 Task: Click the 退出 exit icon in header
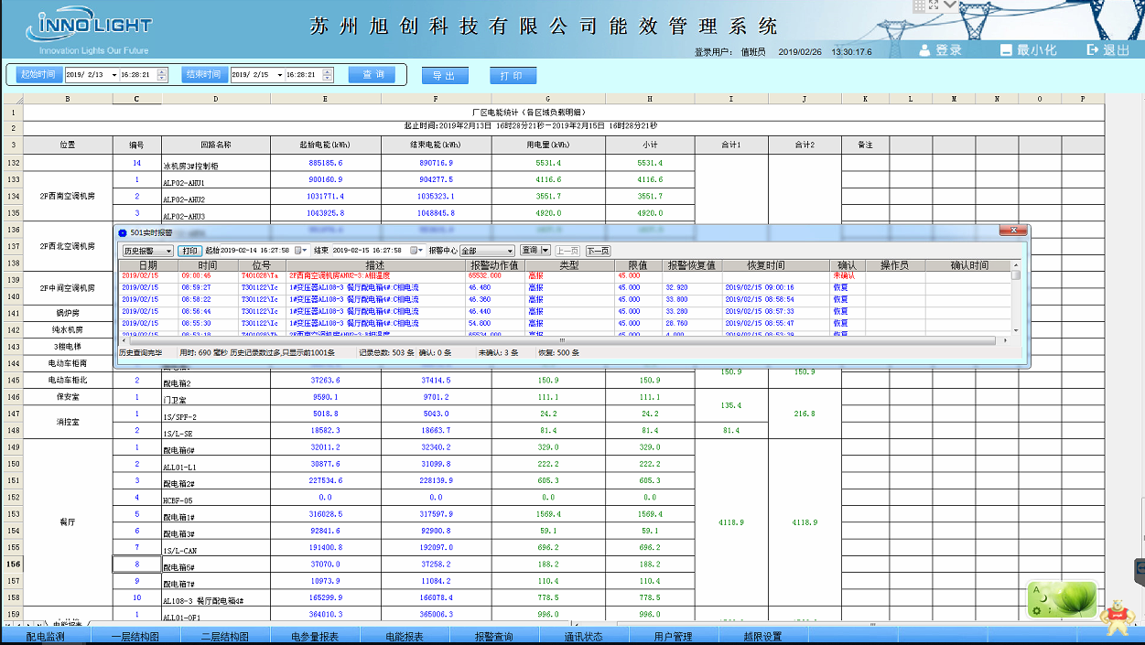click(1092, 50)
